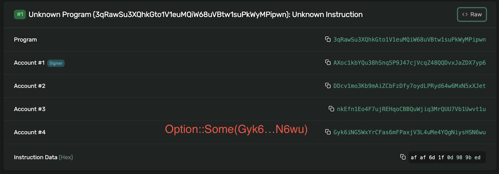499x174 pixels.
Task: Copy the Account #3 address
Action: (x=332, y=109)
